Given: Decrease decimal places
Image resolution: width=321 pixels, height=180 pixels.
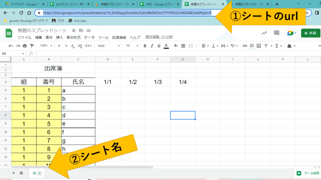Looking at the screenshot, I should point(73,46).
